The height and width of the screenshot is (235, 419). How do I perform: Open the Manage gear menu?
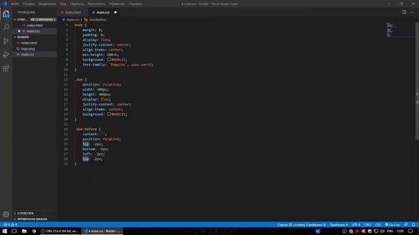pos(6,214)
